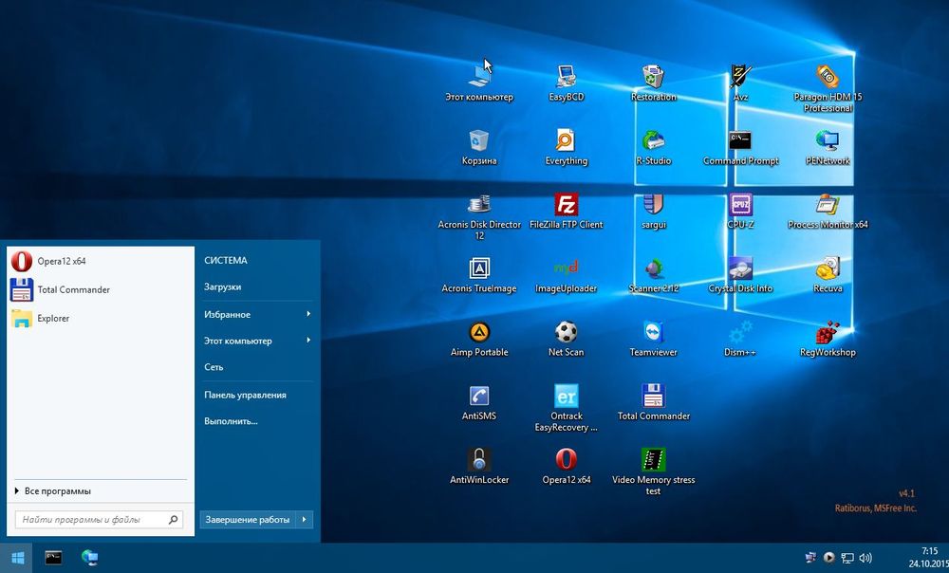Click the round play tray icon
Image resolution: width=949 pixels, height=573 pixels.
[829, 558]
